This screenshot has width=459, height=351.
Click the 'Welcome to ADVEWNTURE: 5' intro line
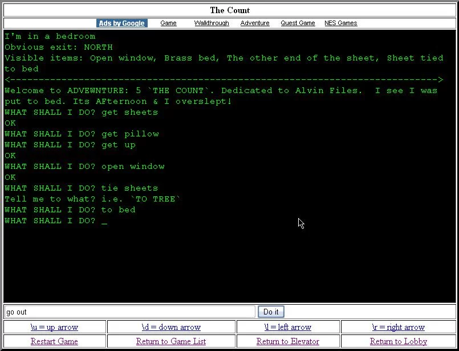click(221, 96)
